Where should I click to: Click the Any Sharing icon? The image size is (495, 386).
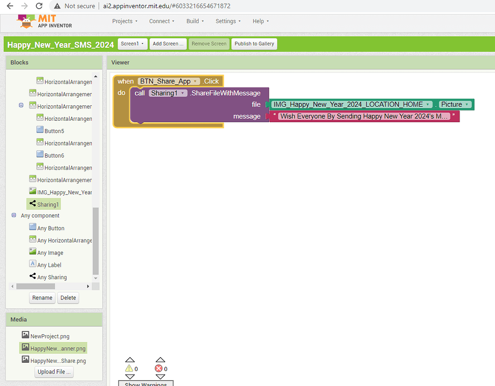point(32,276)
